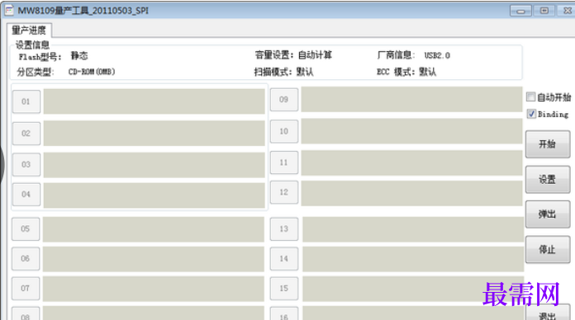Click the 静态 Flash model value
This screenshot has width=575, height=320.
pos(79,55)
